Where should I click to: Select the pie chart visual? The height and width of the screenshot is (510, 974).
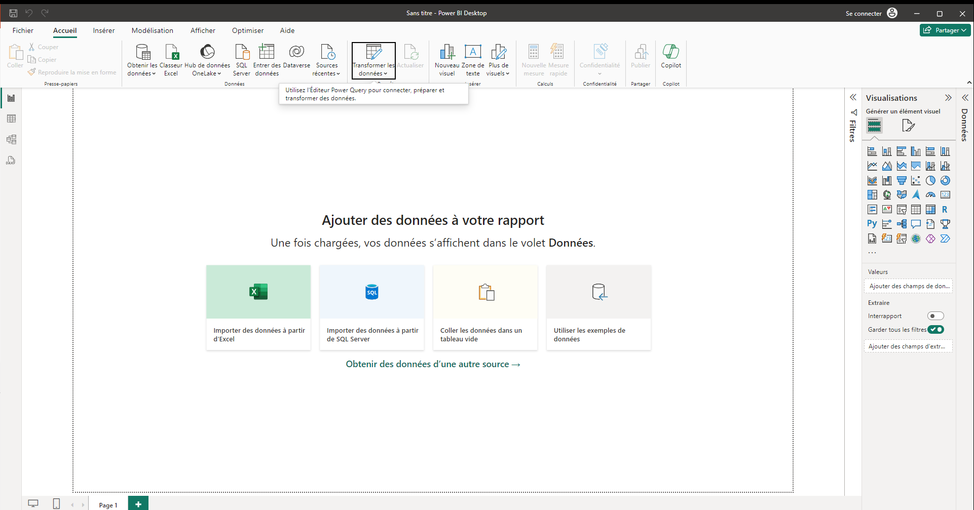[x=930, y=181]
